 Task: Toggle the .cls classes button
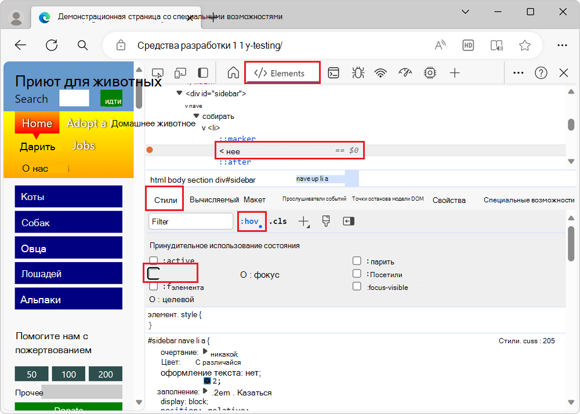tap(278, 221)
